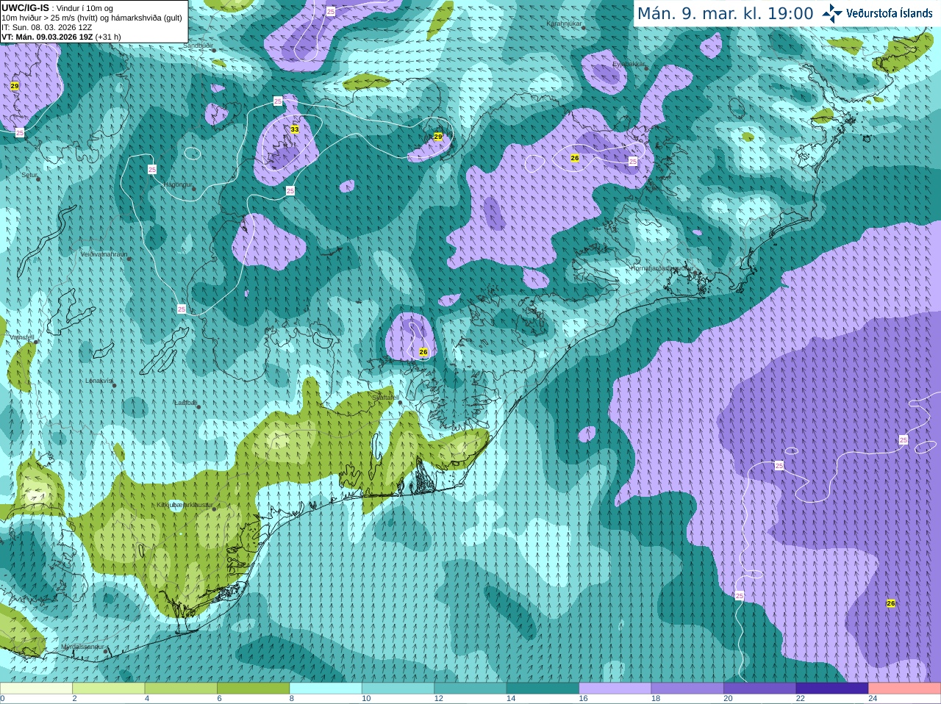The height and width of the screenshot is (704, 941).
Task: Click the 29 gust marker at the map's left edge
Action: click(15, 86)
